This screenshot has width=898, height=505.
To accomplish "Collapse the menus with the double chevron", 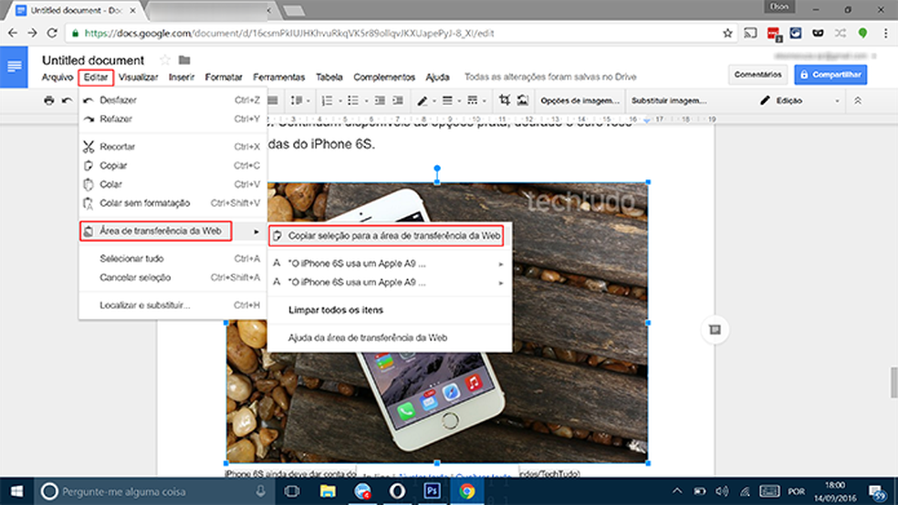I will click(858, 100).
